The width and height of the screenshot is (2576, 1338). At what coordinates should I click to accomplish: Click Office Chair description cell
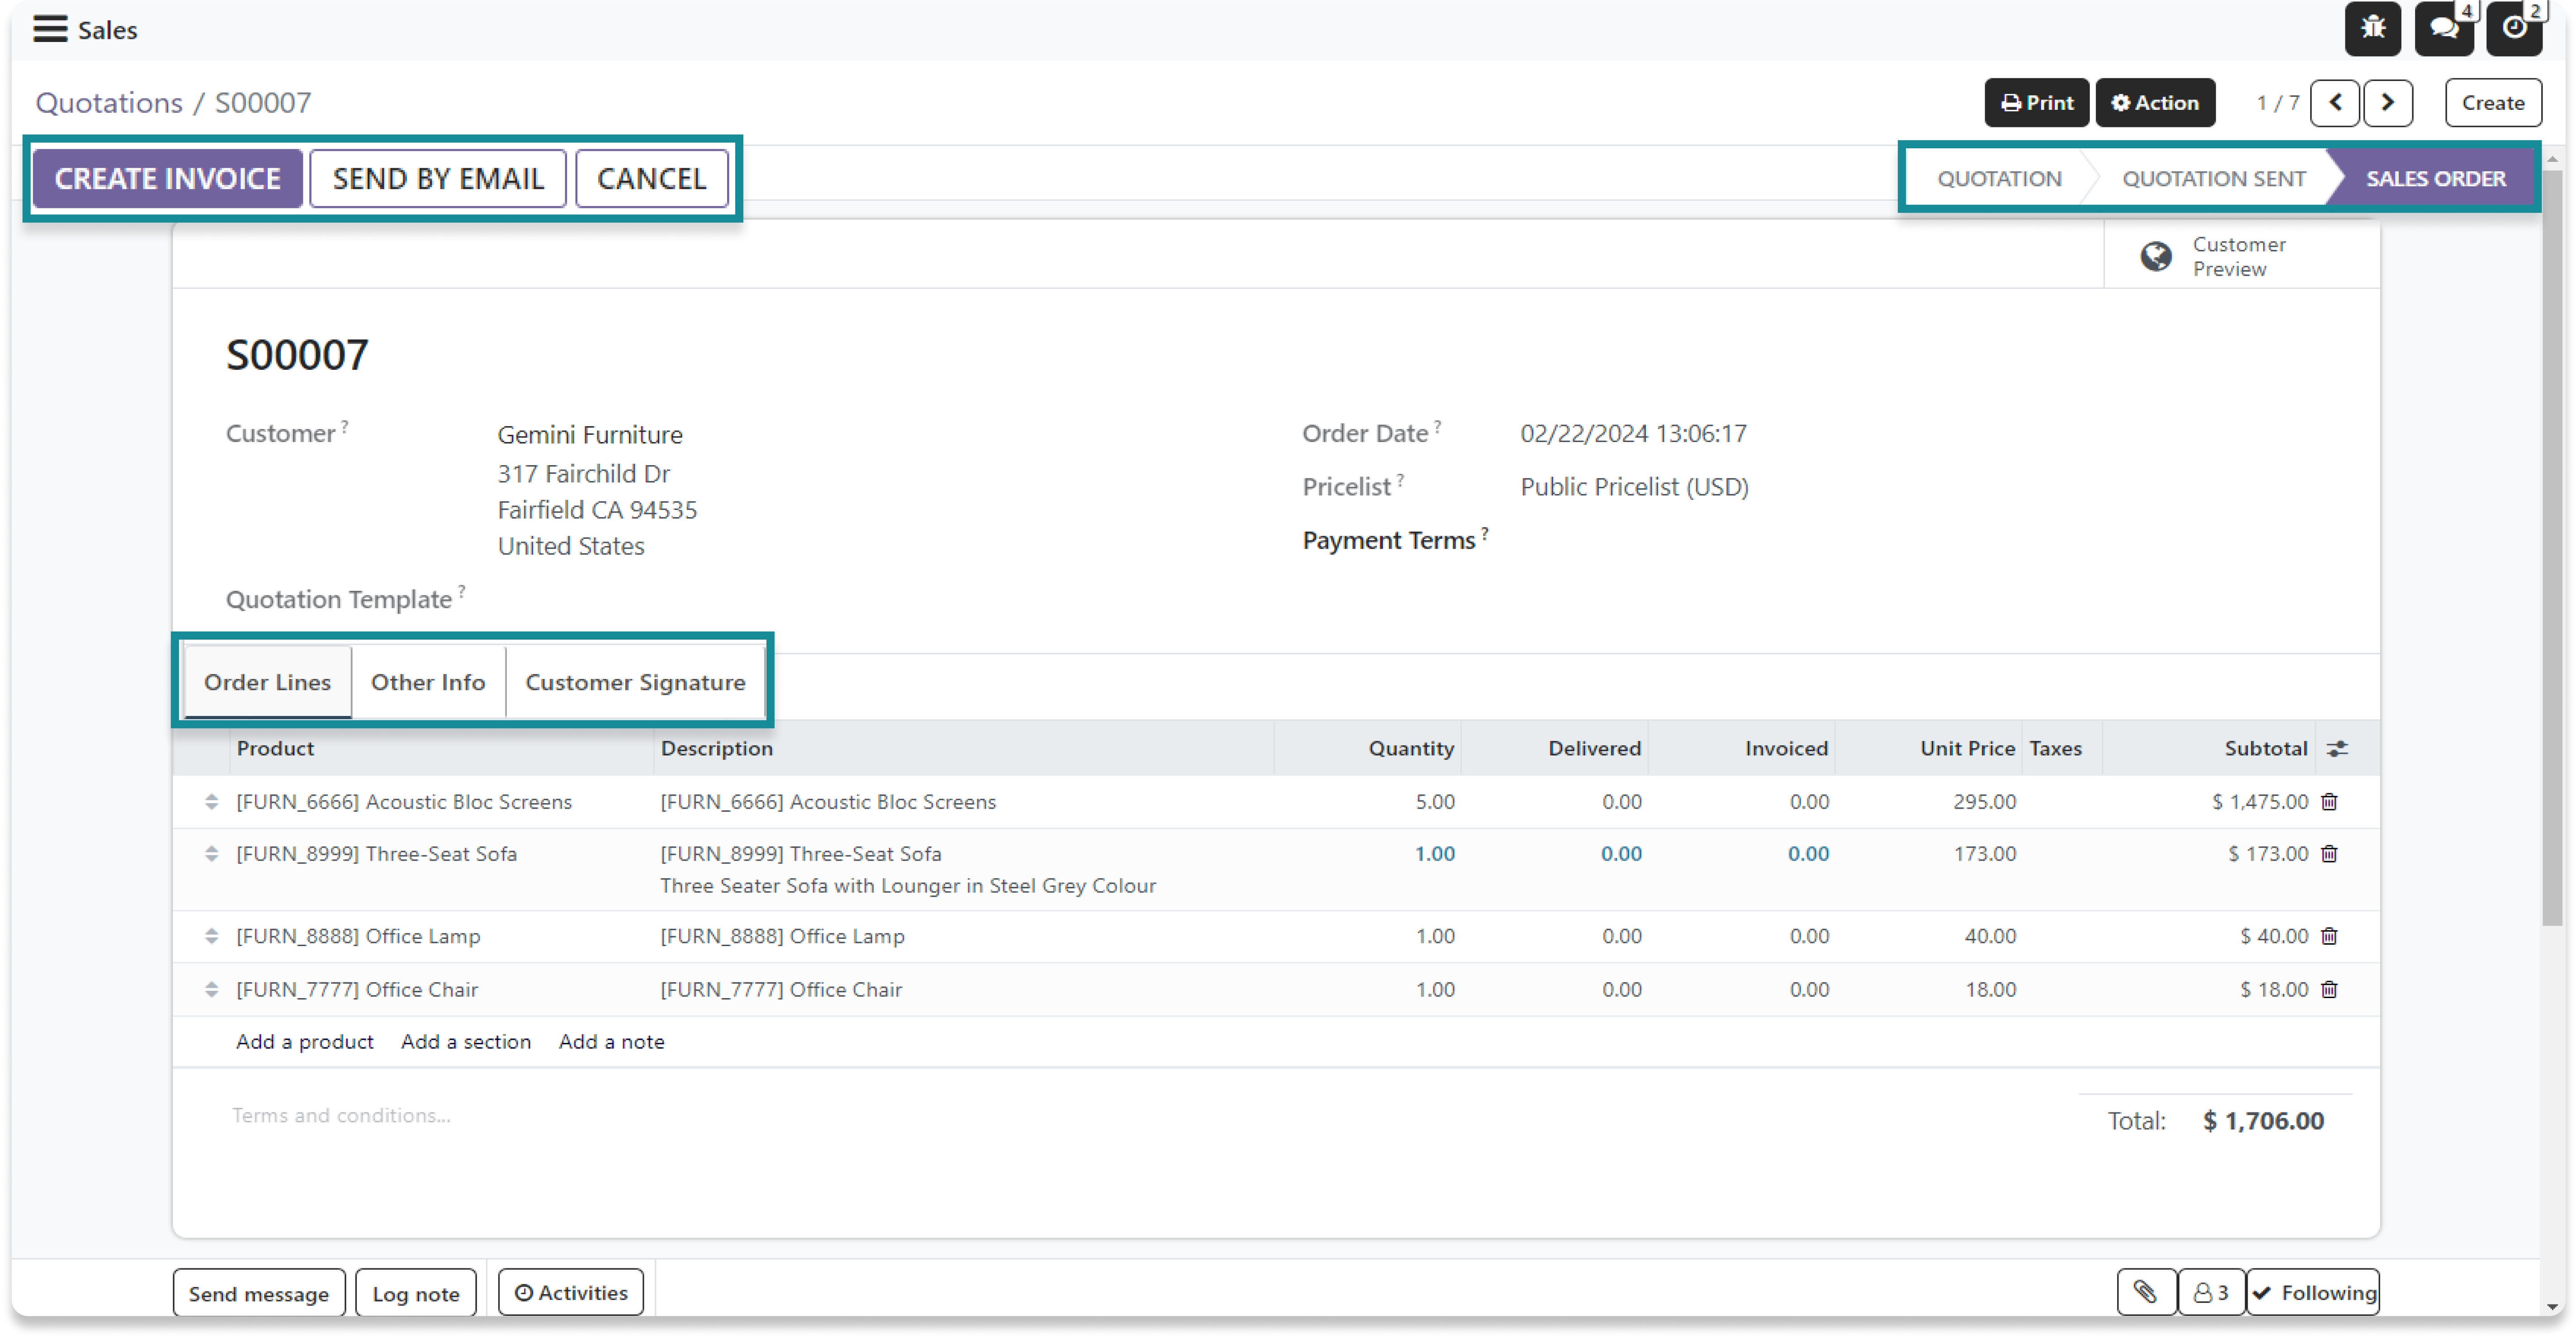[x=780, y=989]
